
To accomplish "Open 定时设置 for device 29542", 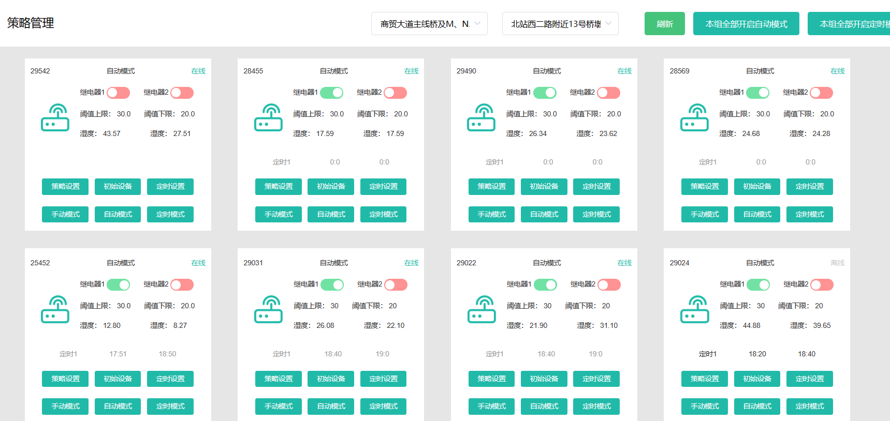I will (x=170, y=187).
